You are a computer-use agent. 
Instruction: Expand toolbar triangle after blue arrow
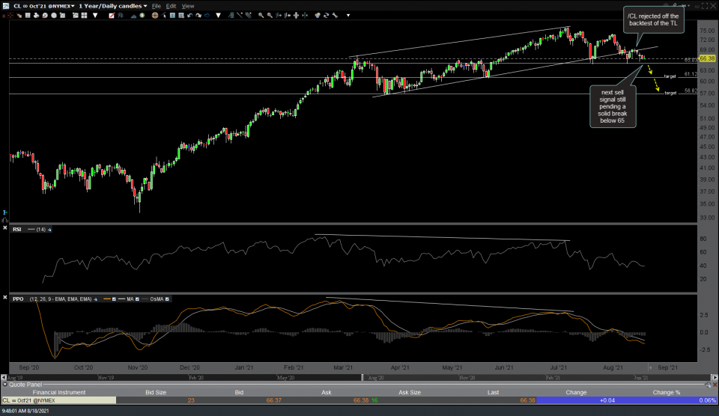coord(218,16)
